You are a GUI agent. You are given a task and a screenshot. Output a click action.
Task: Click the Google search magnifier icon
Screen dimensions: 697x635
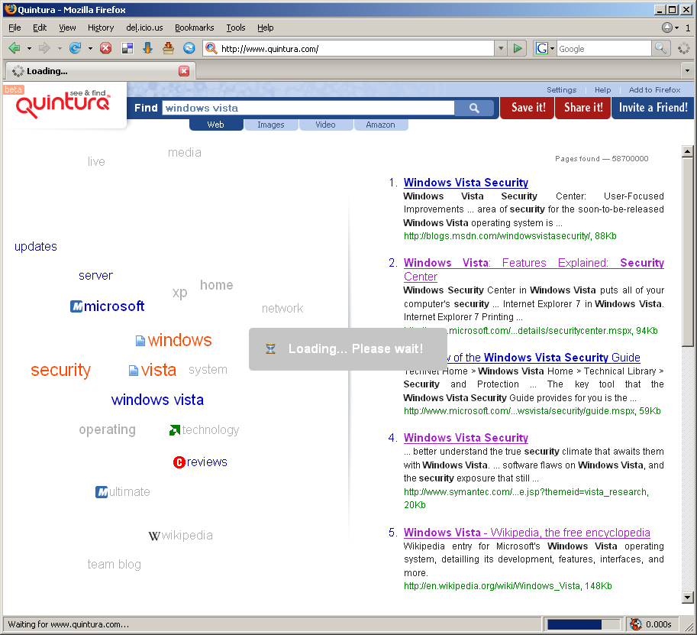tap(660, 48)
